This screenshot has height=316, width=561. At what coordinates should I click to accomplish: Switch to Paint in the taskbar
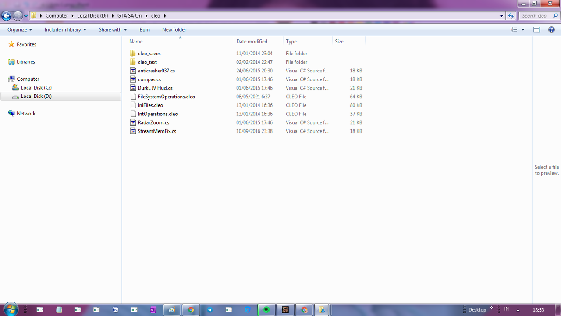pyautogui.click(x=172, y=309)
